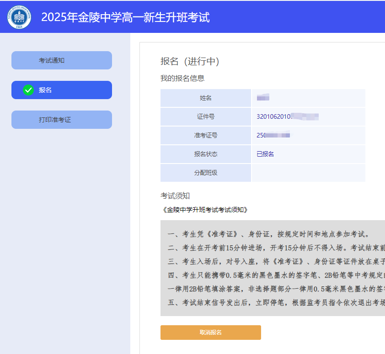The height and width of the screenshot is (354, 385).
Task: Click the 2025年金陵中学高一新生升班考试 header title
Action: pyautogui.click(x=125, y=17)
